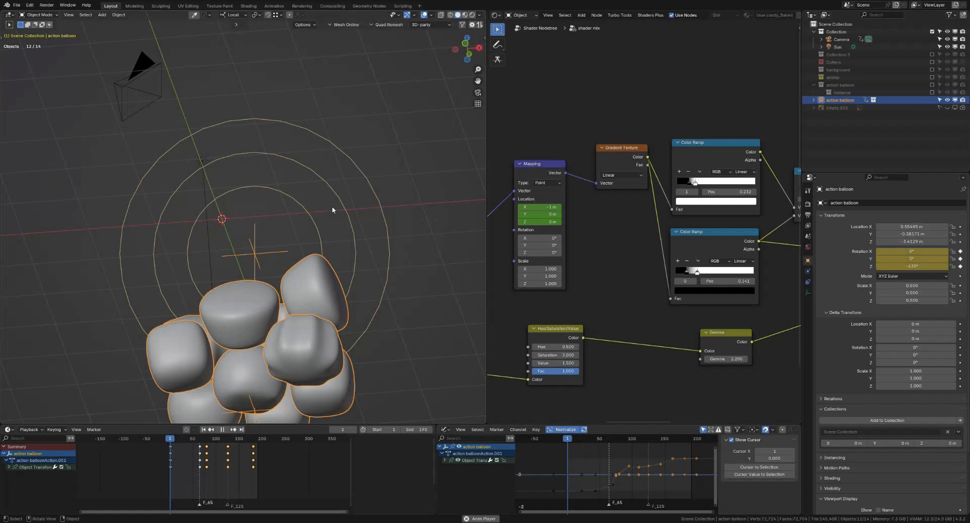
Task: Open the Object properties tab icon
Action: (808, 260)
